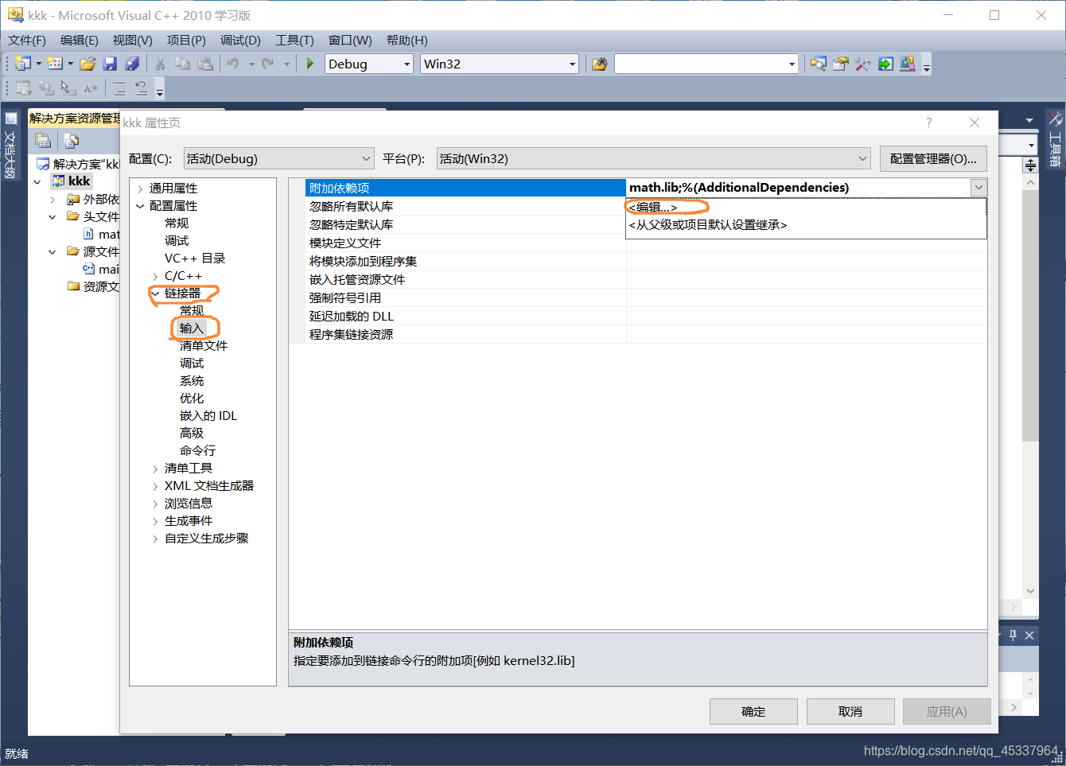Collapse the 配置属性 tree node

coord(140,206)
